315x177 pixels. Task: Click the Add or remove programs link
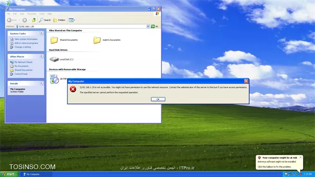(26, 43)
